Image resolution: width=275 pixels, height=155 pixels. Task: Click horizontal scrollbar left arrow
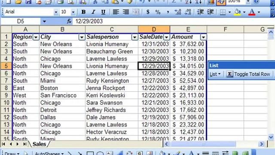tap(166, 144)
